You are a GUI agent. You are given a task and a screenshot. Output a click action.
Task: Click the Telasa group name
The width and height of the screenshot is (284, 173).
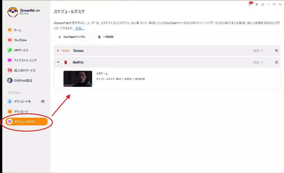pos(78,51)
